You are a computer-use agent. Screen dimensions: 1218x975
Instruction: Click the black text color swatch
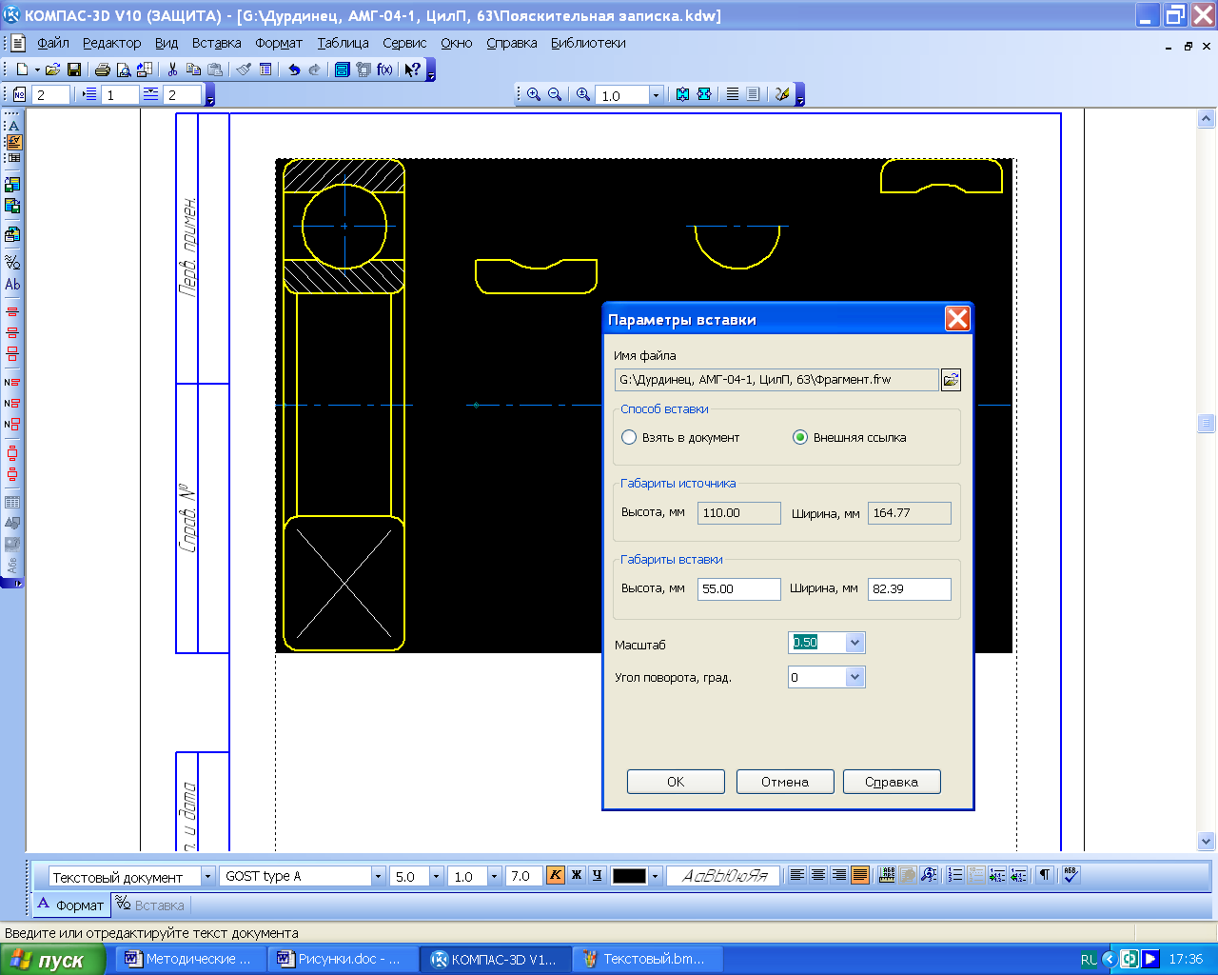(629, 876)
